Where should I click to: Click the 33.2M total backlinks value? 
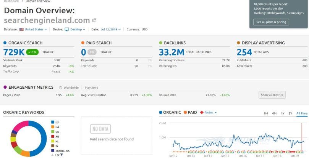click(171, 52)
